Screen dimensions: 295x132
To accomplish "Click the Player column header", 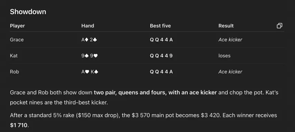I will pos(17,26).
